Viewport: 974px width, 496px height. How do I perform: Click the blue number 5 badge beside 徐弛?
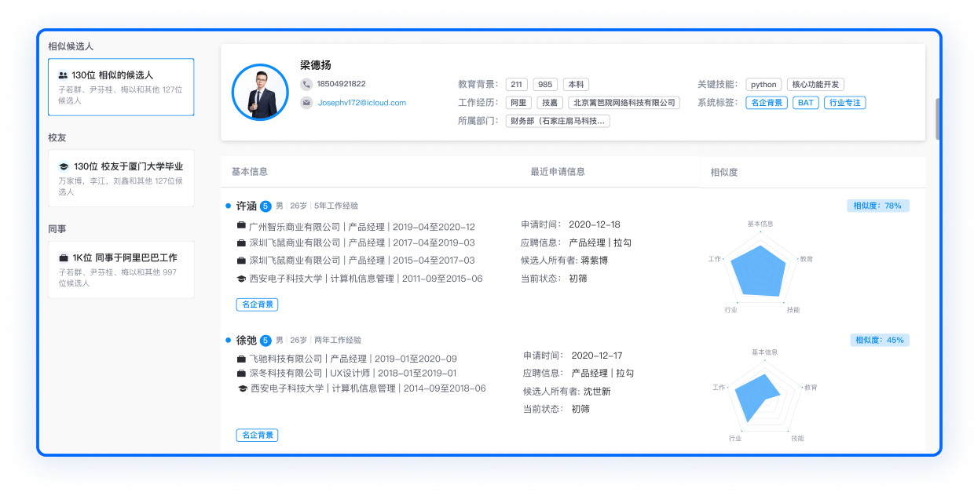(265, 341)
